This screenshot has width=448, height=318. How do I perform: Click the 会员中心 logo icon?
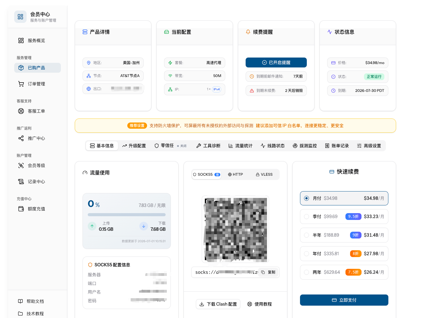pos(20,17)
